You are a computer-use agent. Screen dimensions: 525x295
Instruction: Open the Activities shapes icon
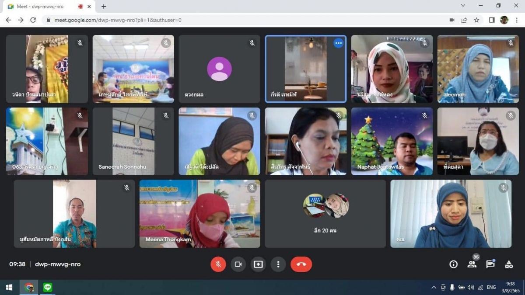point(509,264)
